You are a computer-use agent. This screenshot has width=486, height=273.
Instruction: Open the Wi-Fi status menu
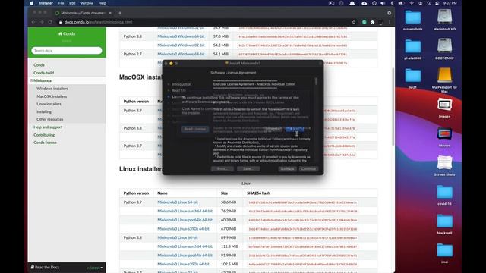coord(412,3)
